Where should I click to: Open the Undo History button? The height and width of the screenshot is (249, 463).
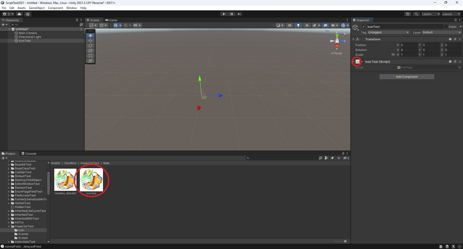point(408,14)
